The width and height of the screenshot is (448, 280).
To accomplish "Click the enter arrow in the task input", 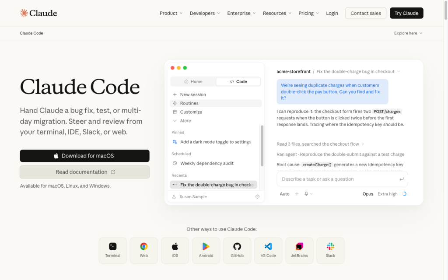I will [x=402, y=179].
